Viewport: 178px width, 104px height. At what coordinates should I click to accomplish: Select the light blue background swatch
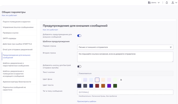[x=91, y=80]
